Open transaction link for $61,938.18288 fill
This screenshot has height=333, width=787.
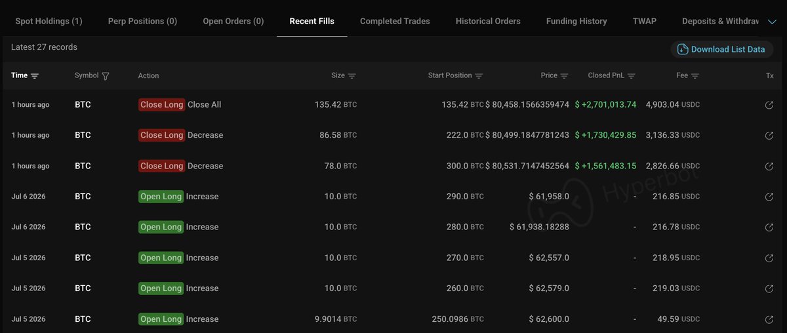[x=769, y=227]
